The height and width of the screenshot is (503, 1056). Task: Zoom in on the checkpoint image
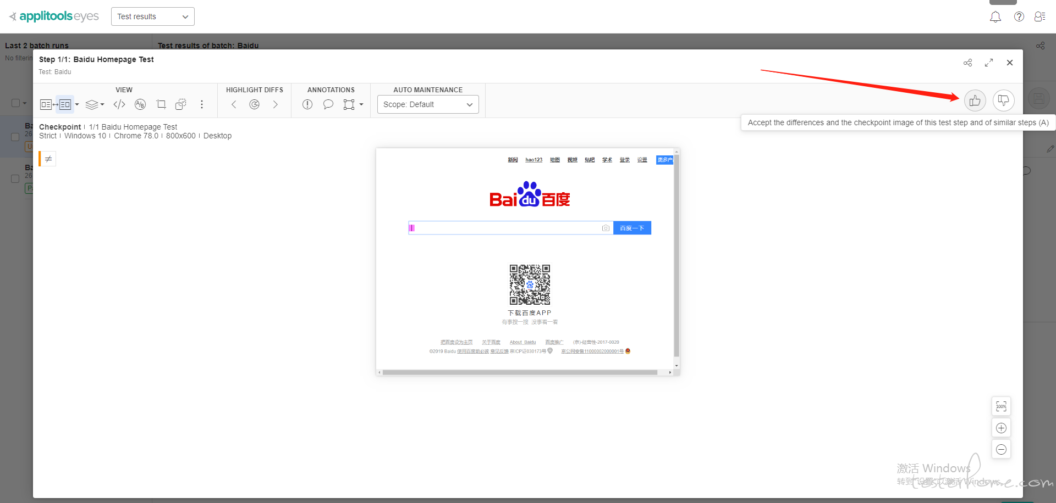(1002, 428)
